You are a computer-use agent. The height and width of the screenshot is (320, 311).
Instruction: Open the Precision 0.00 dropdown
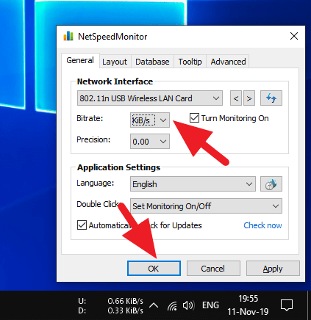pos(150,141)
